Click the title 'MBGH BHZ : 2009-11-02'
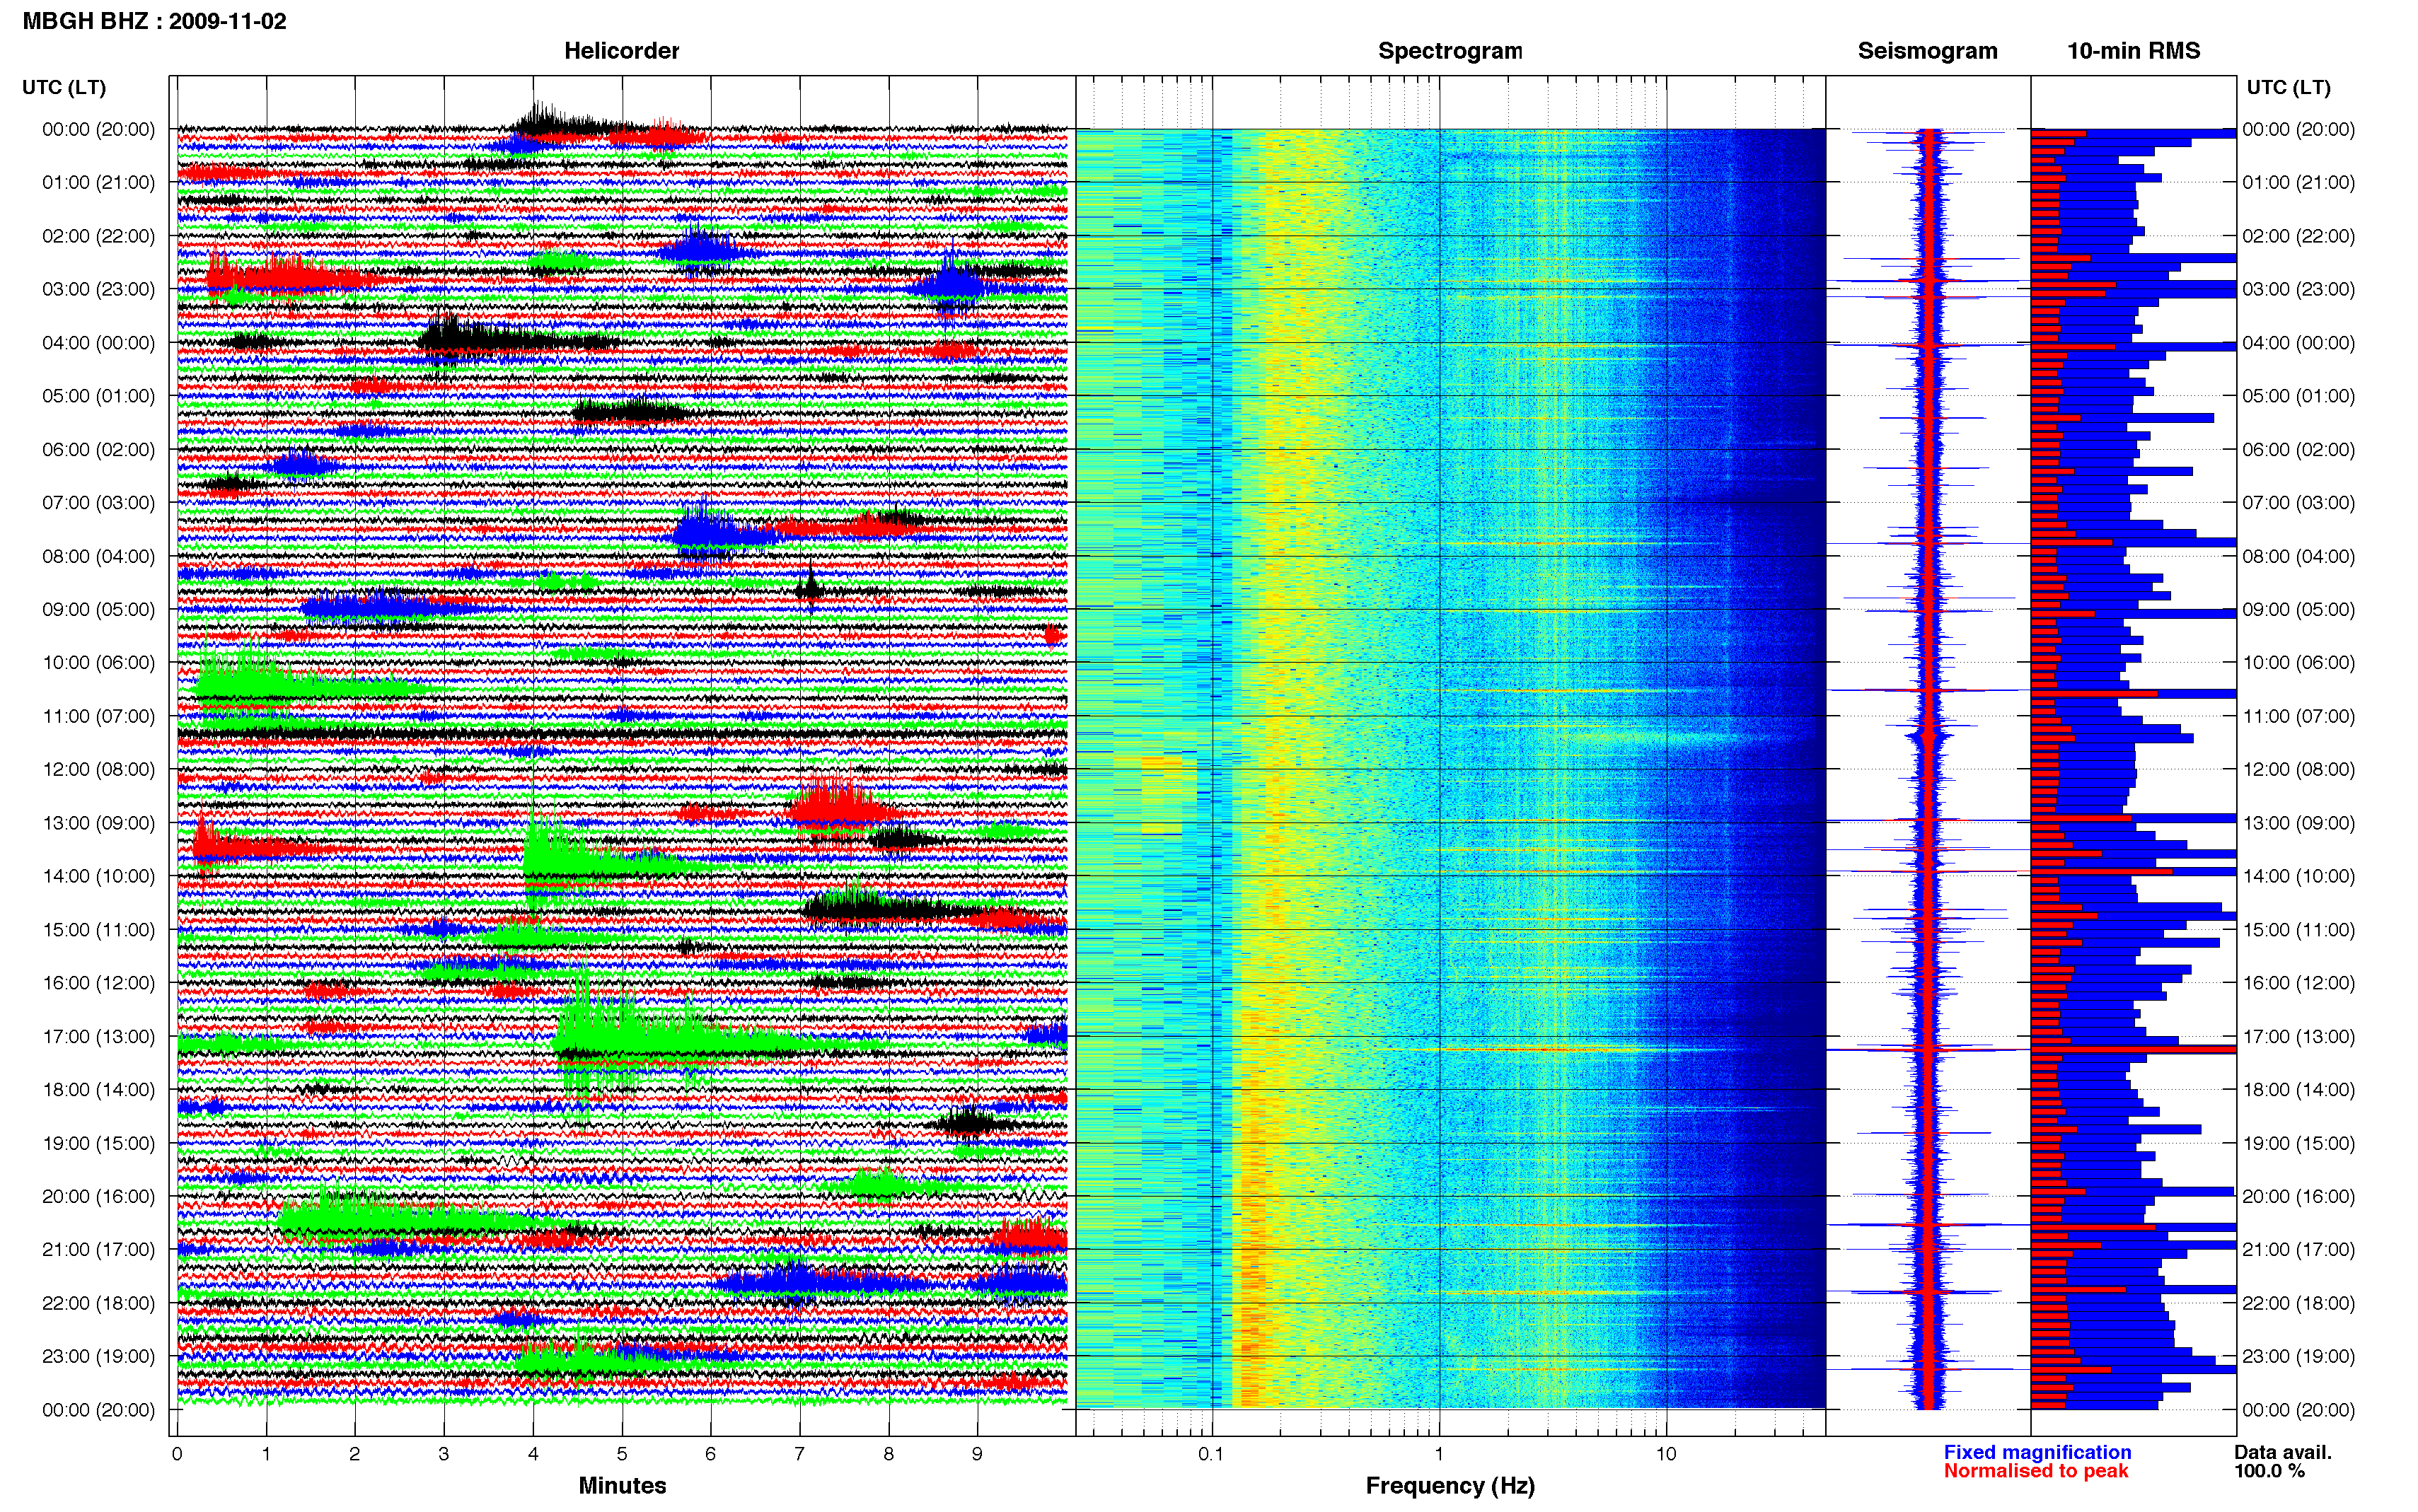 (x=154, y=21)
